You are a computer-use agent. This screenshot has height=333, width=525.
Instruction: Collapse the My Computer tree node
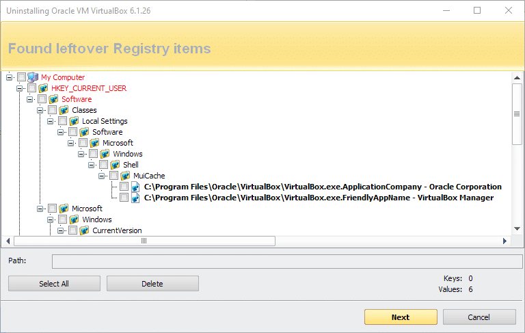[10, 77]
